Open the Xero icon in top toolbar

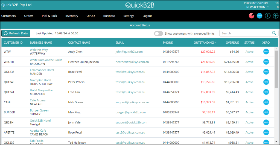coord(259,16)
